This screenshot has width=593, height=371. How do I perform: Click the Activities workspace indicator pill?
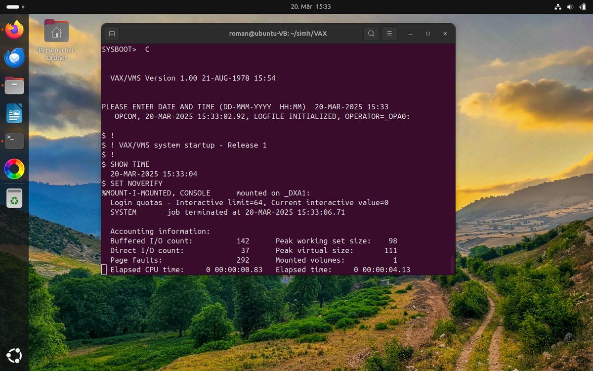tap(13, 7)
